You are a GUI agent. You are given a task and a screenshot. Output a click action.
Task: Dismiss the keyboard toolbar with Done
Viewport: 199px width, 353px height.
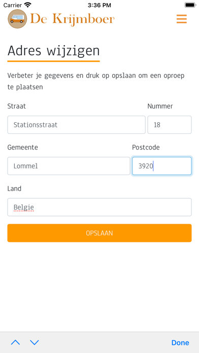[x=180, y=342]
